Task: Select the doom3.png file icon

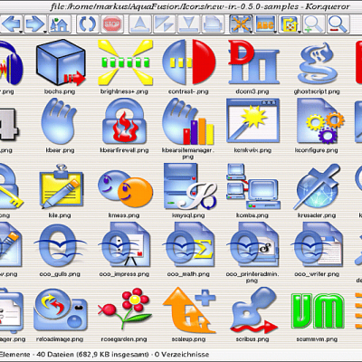Action: [x=252, y=62]
